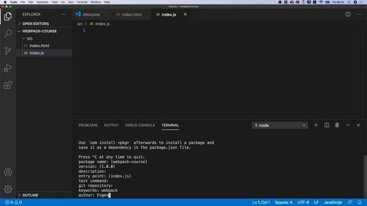367x206 pixels.
Task: Split the editor to the right
Action: pos(348,14)
